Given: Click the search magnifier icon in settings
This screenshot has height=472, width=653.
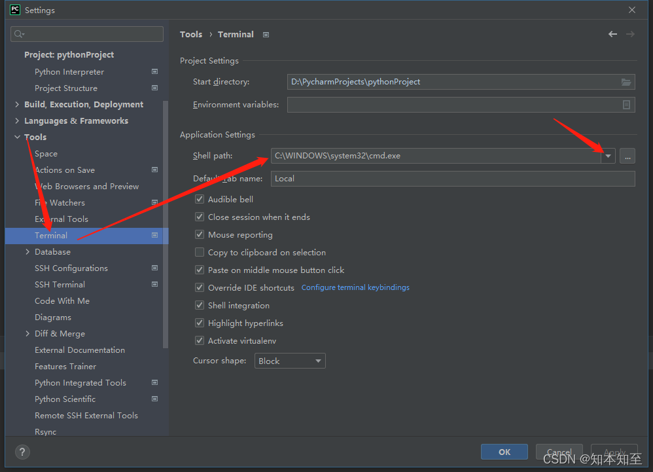Looking at the screenshot, I should coord(19,34).
